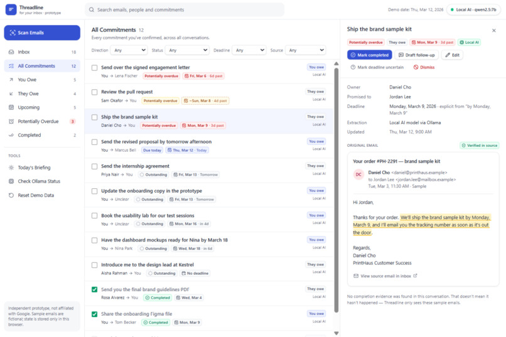506x337 pixels.
Task: Check the Send the revised proposal checkbox
Action: click(x=95, y=142)
